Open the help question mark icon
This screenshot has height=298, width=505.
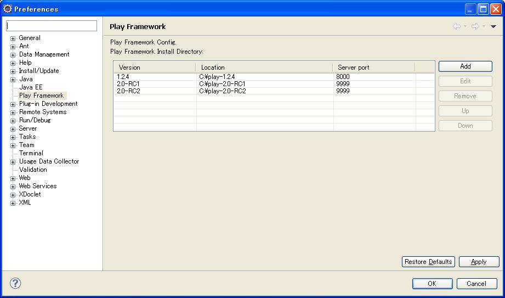tap(15, 283)
